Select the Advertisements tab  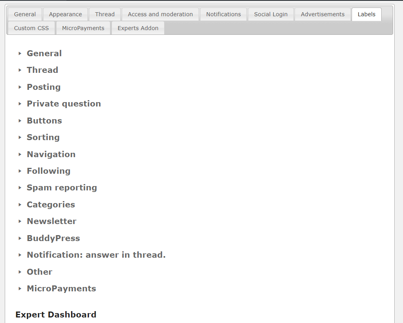click(323, 14)
